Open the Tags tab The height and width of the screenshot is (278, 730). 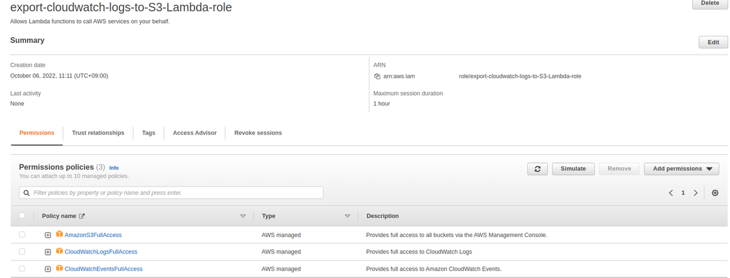[149, 133]
